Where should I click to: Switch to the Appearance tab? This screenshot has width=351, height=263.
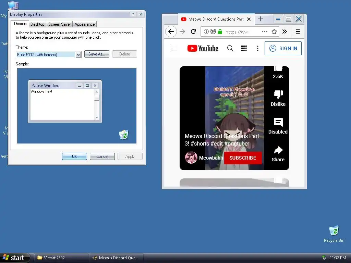click(x=85, y=24)
